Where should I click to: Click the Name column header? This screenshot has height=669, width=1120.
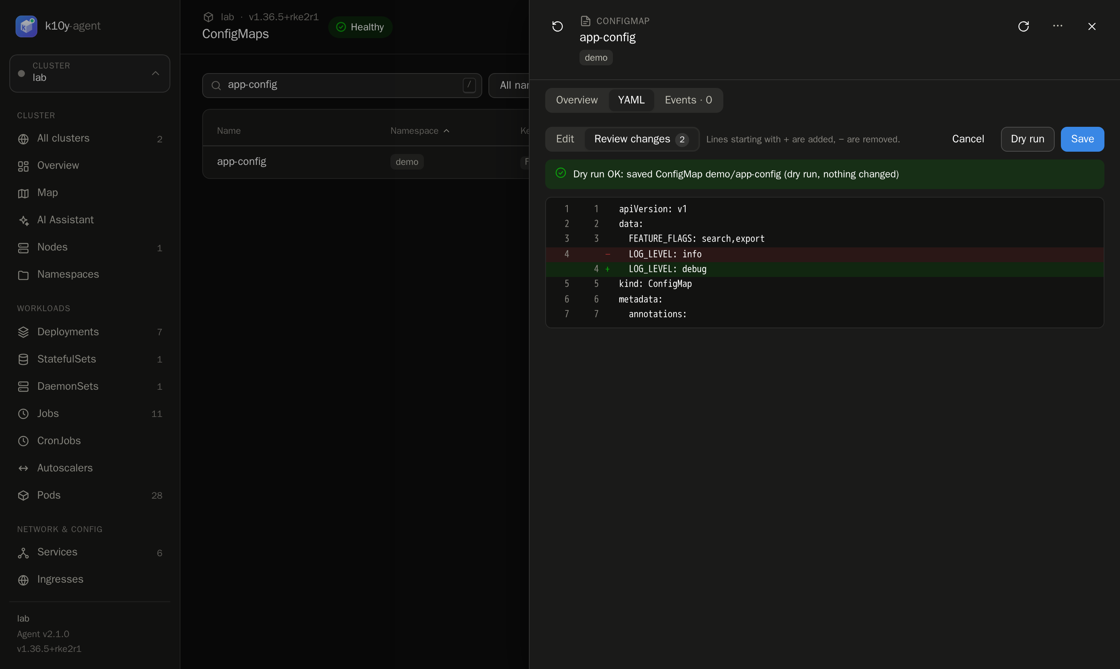[x=229, y=131]
